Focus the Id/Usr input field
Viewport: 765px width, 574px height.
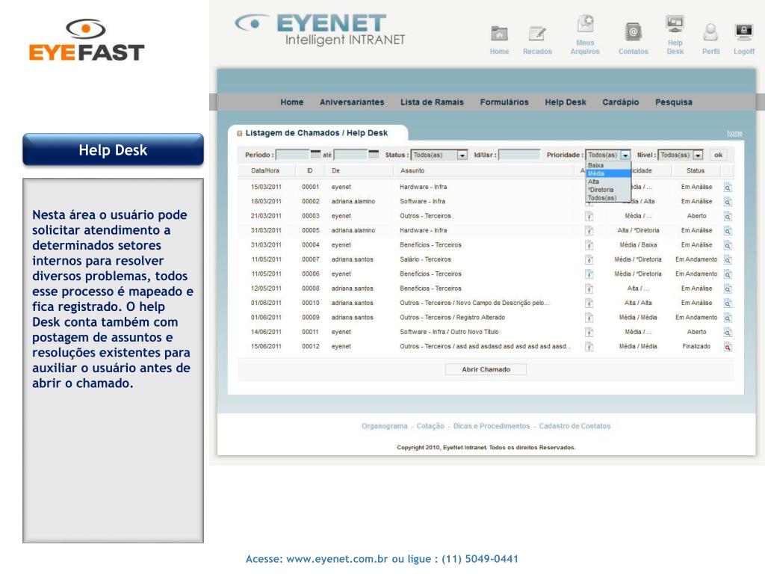click(x=519, y=155)
